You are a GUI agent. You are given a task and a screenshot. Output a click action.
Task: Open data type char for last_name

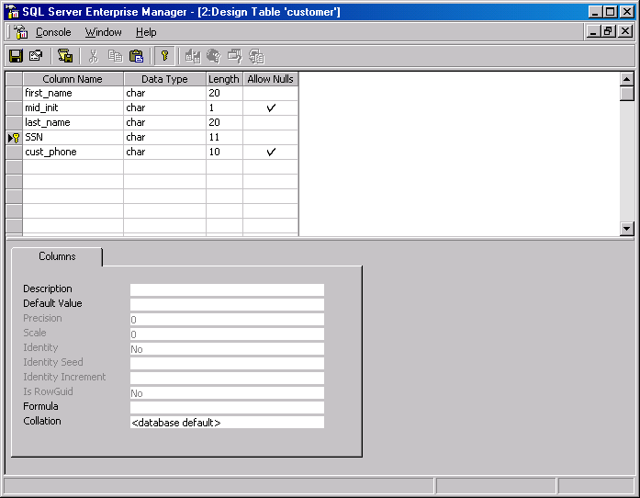click(x=165, y=122)
